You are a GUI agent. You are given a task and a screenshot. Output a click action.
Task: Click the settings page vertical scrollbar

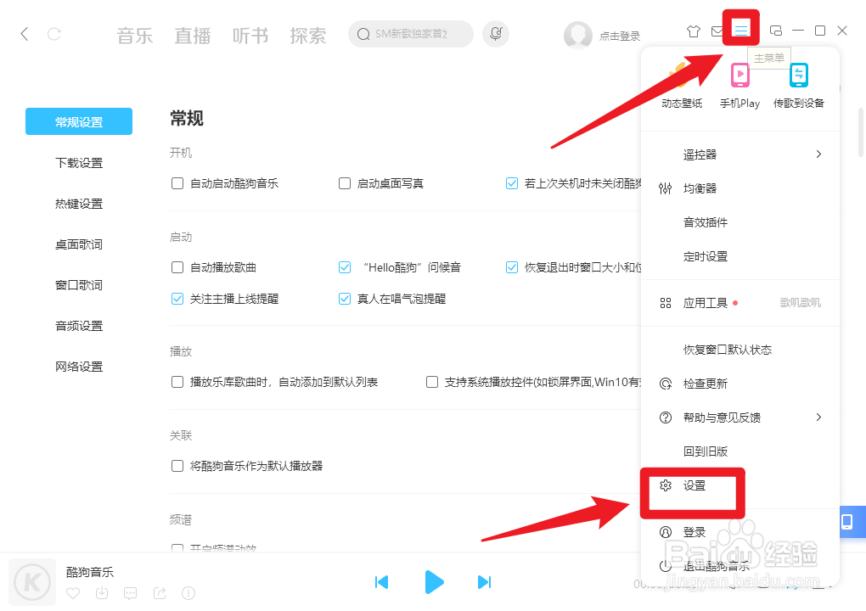click(860, 132)
